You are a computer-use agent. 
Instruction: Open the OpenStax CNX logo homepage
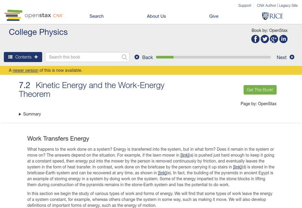pos(34,16)
